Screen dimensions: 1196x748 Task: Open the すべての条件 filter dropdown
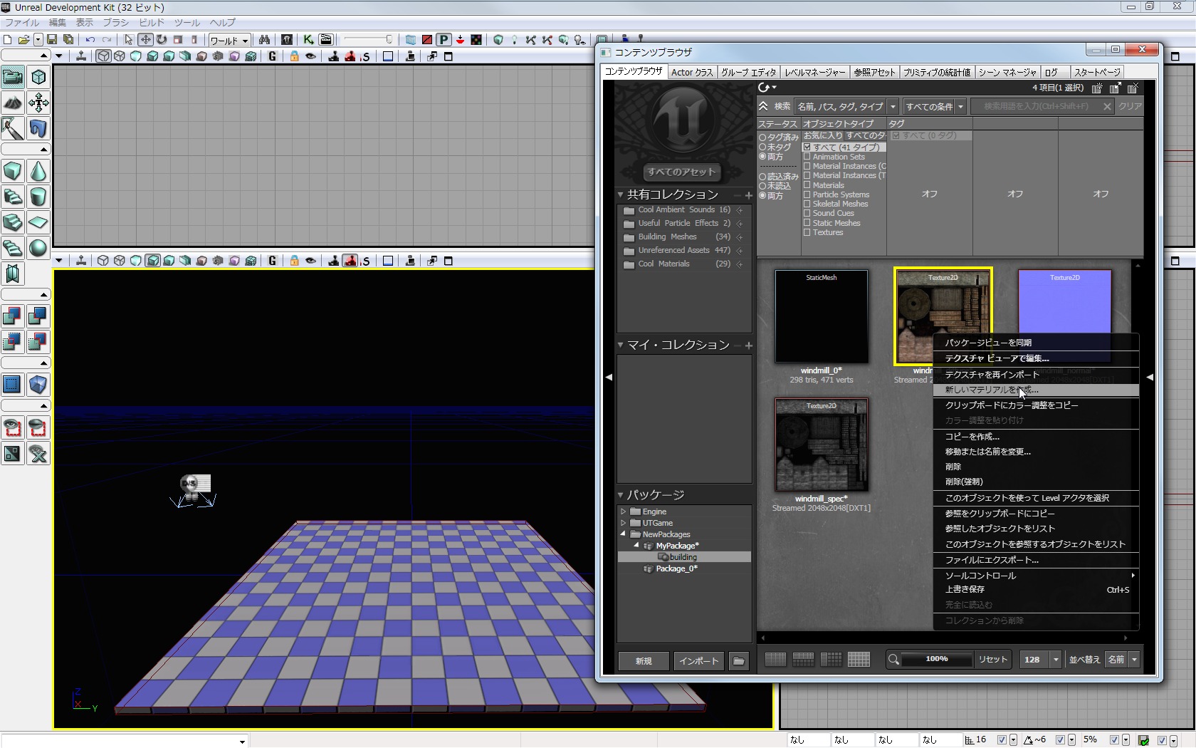[934, 107]
